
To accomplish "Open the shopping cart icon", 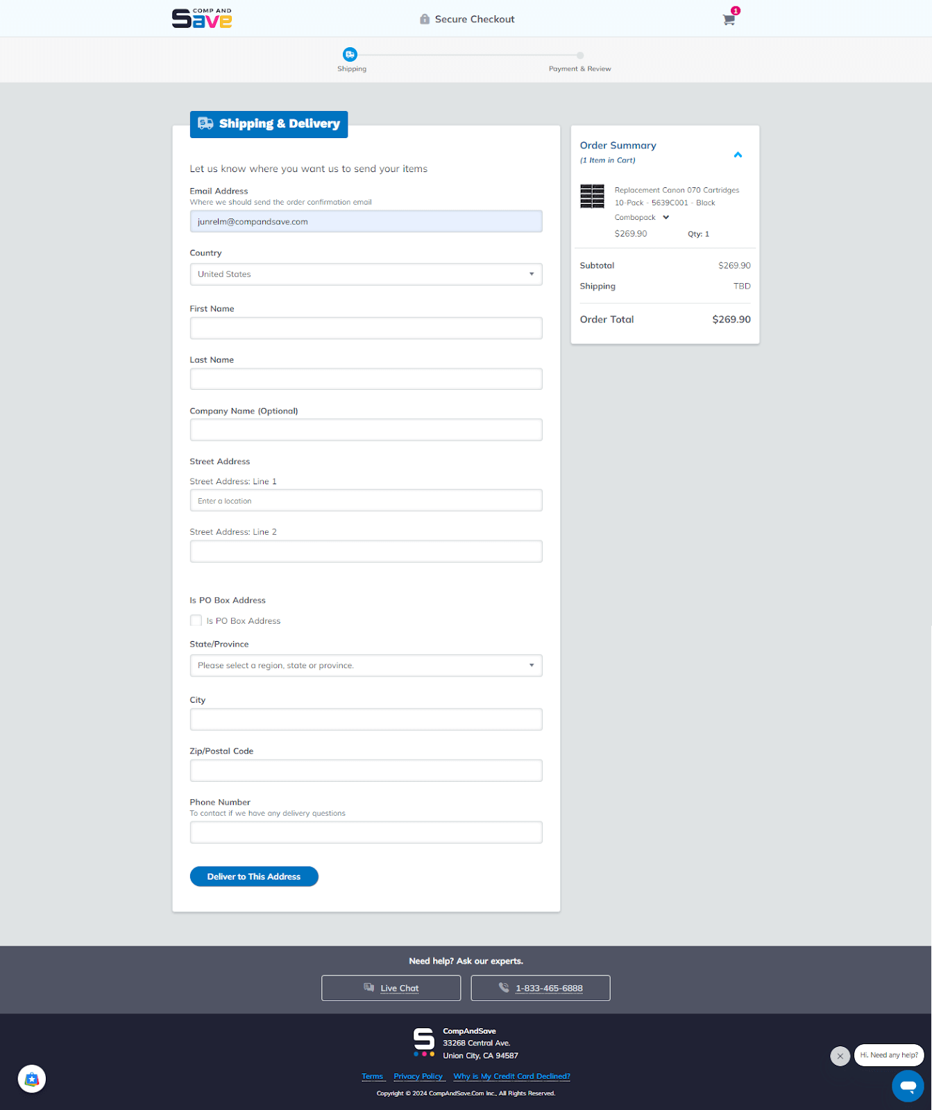I will (729, 19).
